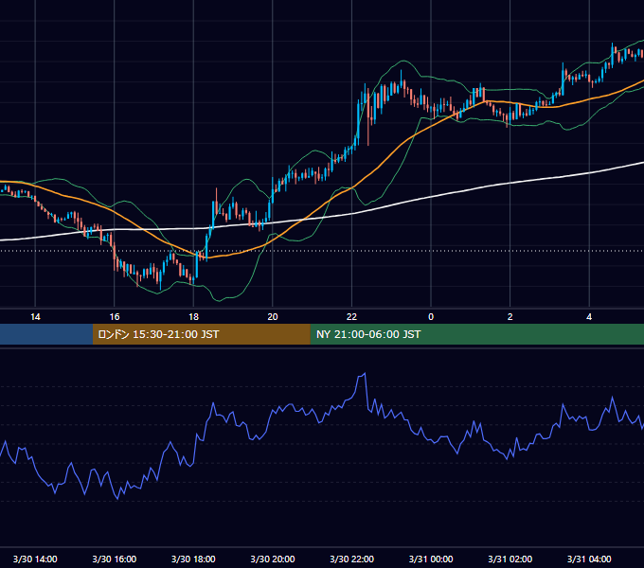644x568 pixels.
Task: Select the 14 hour label on price chart axis
Action: [x=35, y=317]
